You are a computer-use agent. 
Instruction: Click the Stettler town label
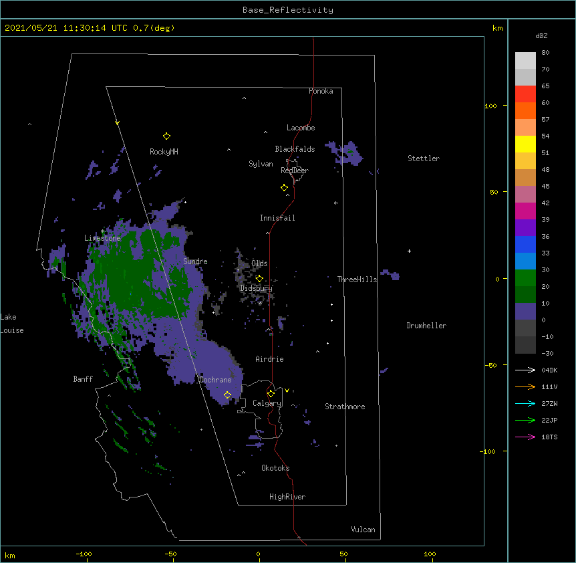(x=424, y=158)
